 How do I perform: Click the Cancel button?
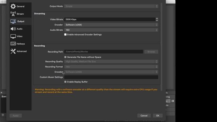click(144, 116)
